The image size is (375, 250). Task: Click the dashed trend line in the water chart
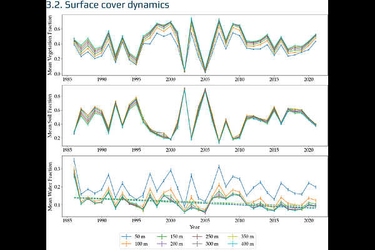point(187,202)
